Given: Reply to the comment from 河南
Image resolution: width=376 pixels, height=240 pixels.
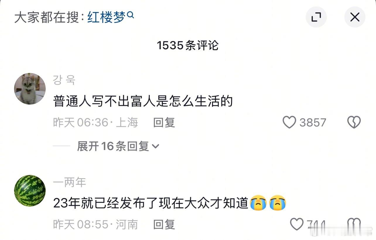Looking at the screenshot, I should click(x=164, y=224).
